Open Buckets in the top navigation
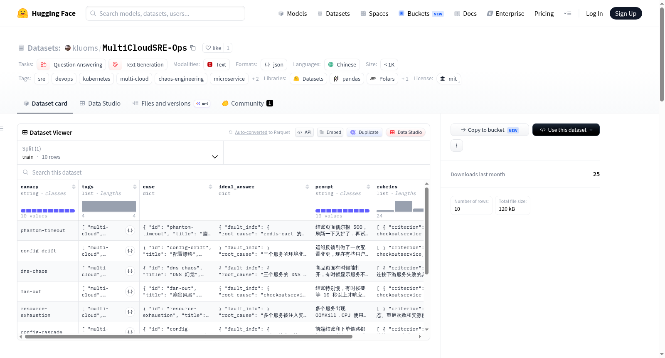Screen dimensions: 665x358 [x=421, y=13]
